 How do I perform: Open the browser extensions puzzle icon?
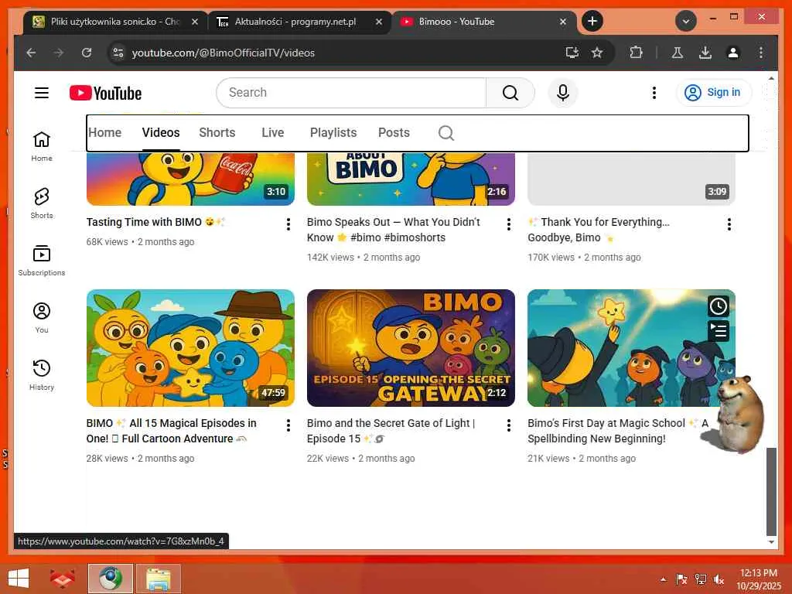636,53
